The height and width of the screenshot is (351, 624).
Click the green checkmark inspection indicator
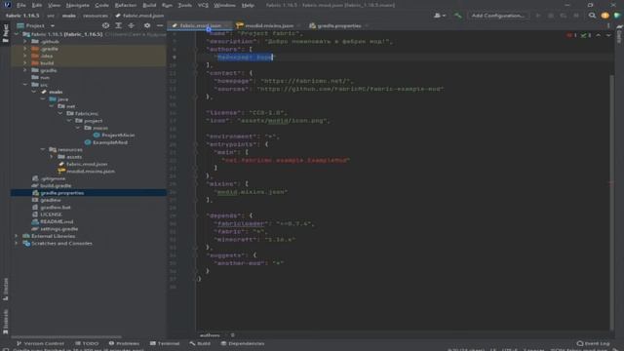(x=585, y=35)
